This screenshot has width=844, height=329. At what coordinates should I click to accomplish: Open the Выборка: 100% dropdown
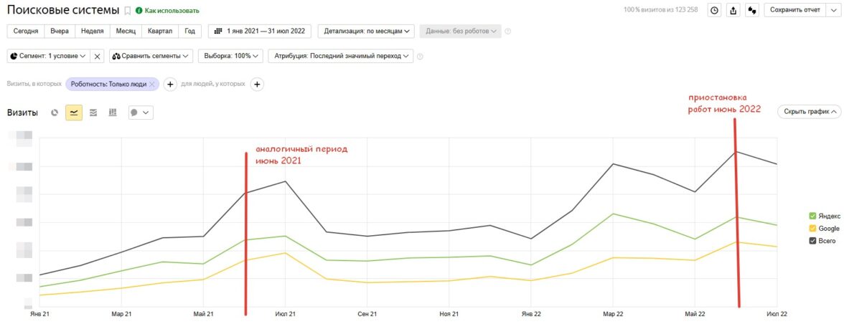coord(230,56)
